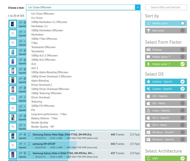The height and width of the screenshot is (161, 190).
Task: Enable Windows - OpenGL filter
Action: click(166, 139)
